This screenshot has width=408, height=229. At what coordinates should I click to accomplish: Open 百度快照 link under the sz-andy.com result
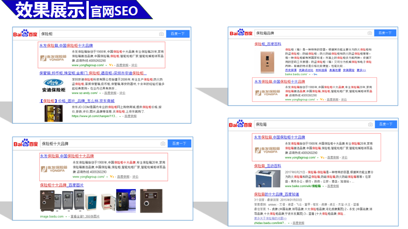(x=110, y=93)
